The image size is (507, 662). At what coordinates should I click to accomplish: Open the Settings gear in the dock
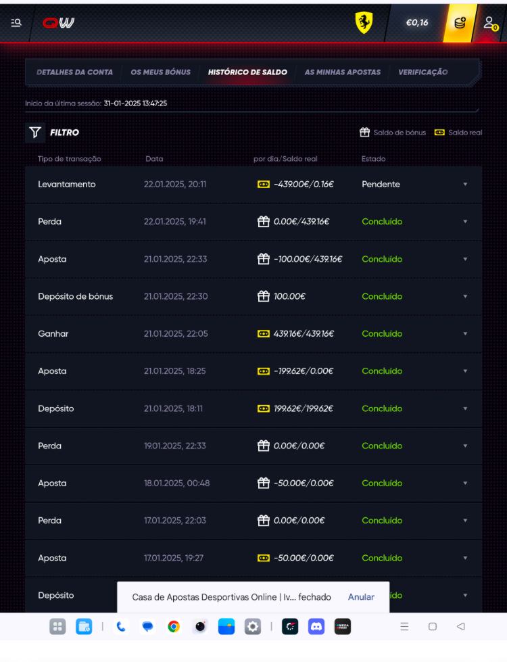pyautogui.click(x=252, y=626)
